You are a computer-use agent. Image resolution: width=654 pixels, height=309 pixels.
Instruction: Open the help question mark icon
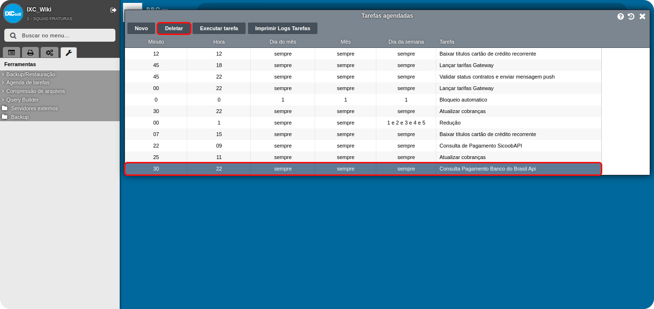point(620,16)
